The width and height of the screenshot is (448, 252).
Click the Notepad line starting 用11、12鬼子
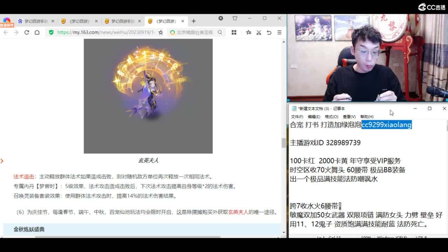359,224
